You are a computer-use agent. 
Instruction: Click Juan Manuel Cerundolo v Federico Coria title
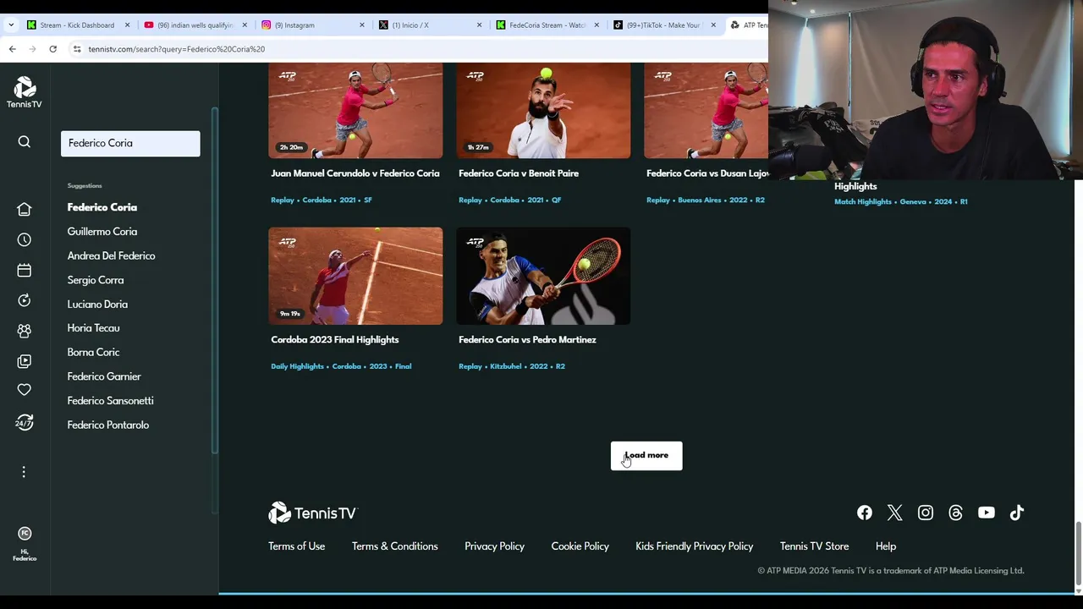point(355,173)
